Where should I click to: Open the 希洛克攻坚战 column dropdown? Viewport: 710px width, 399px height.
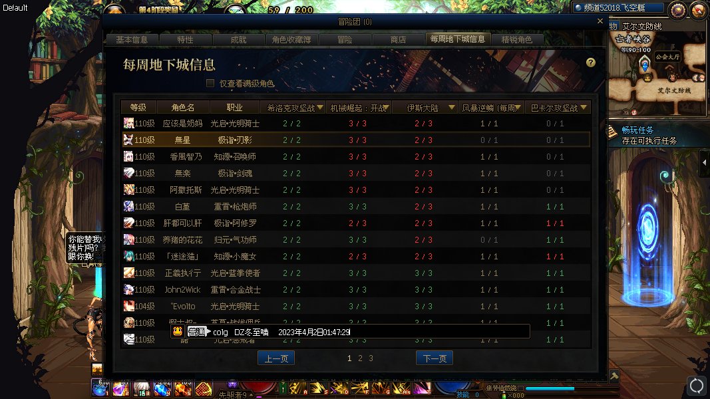(x=320, y=107)
